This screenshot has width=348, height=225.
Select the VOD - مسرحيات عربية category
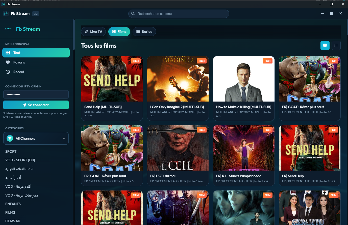pos(22,195)
